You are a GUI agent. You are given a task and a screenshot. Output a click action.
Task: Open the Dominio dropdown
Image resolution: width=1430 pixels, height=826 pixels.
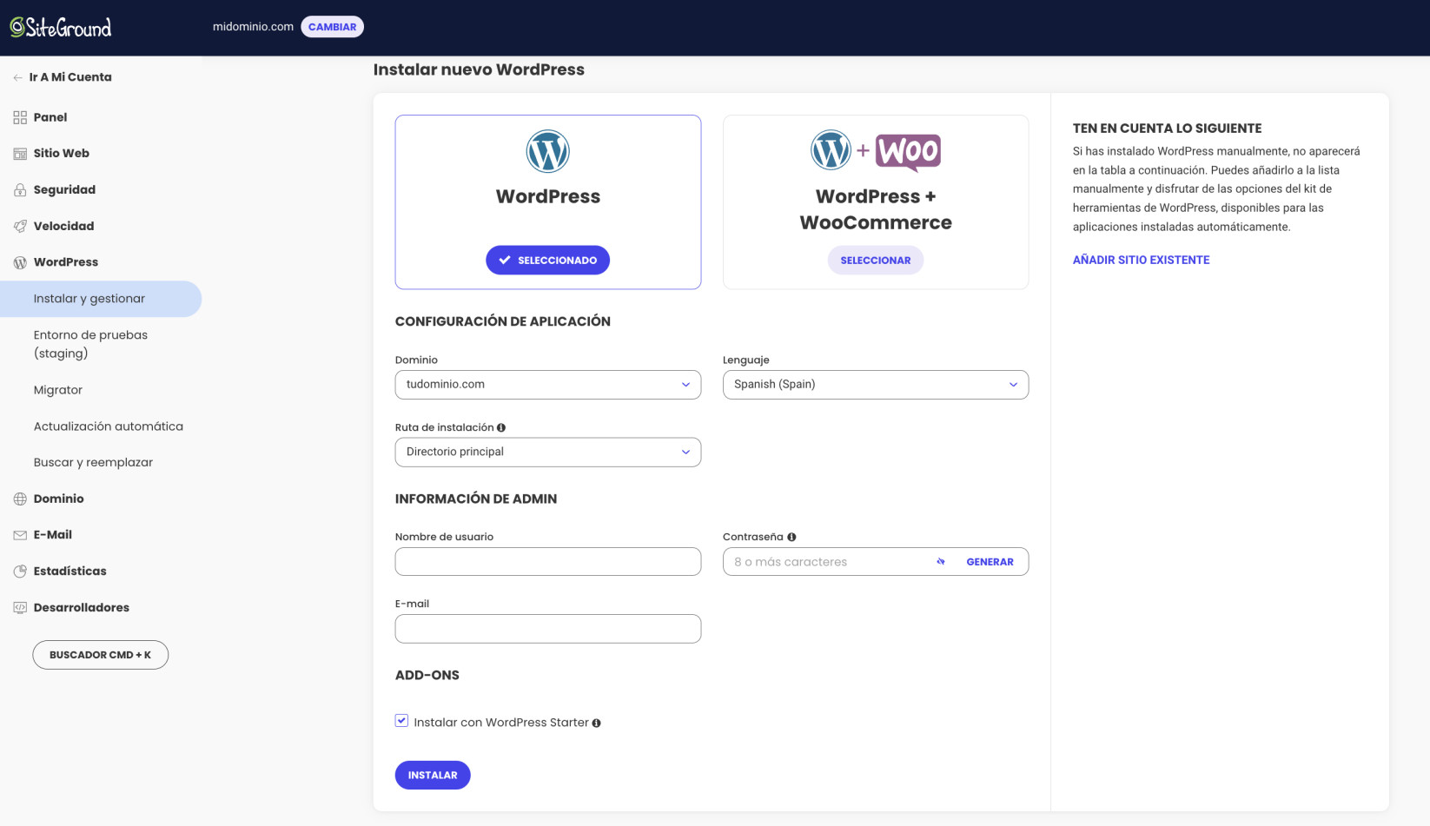pyautogui.click(x=548, y=385)
